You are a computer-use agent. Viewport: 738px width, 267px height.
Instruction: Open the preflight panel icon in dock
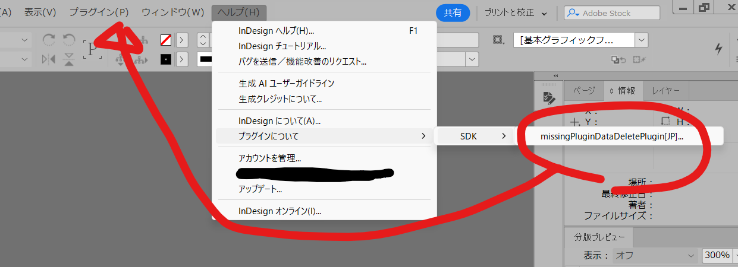549,98
